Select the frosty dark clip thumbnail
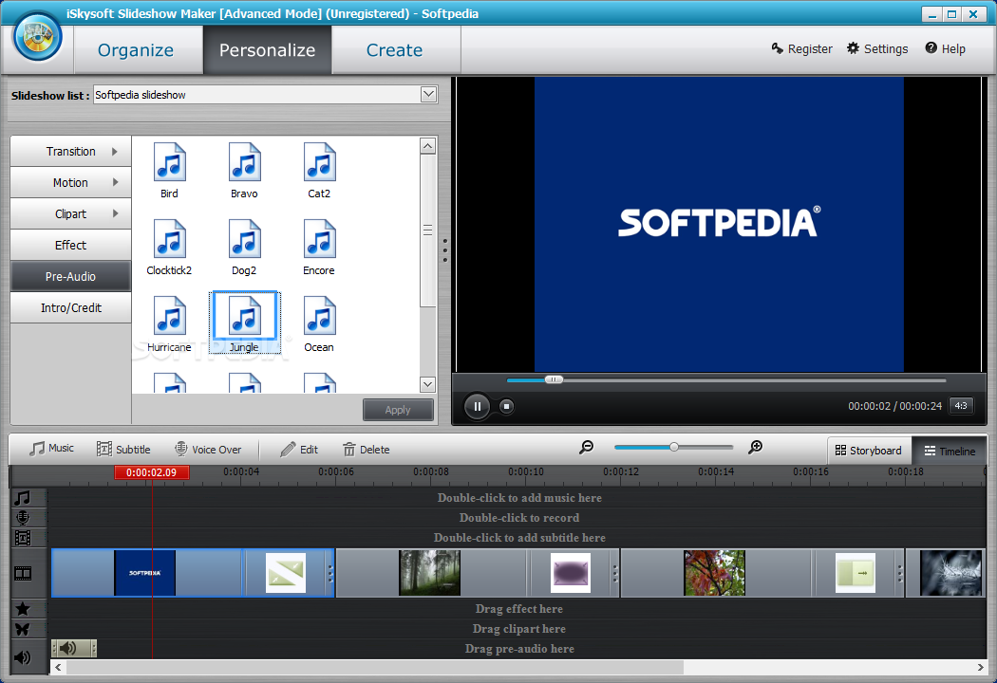The image size is (997, 683). click(951, 573)
